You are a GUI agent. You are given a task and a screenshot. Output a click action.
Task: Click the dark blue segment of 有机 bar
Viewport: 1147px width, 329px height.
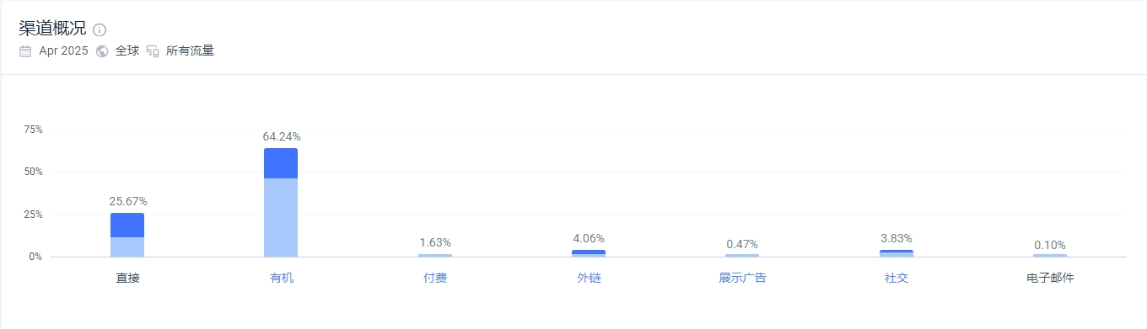tap(281, 163)
